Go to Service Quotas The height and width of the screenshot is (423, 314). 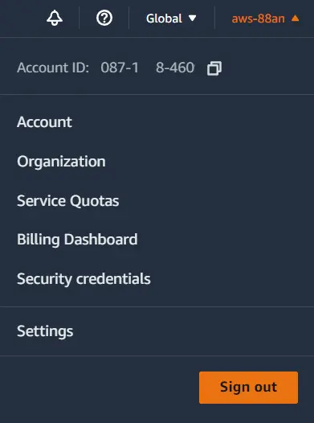[68, 201]
